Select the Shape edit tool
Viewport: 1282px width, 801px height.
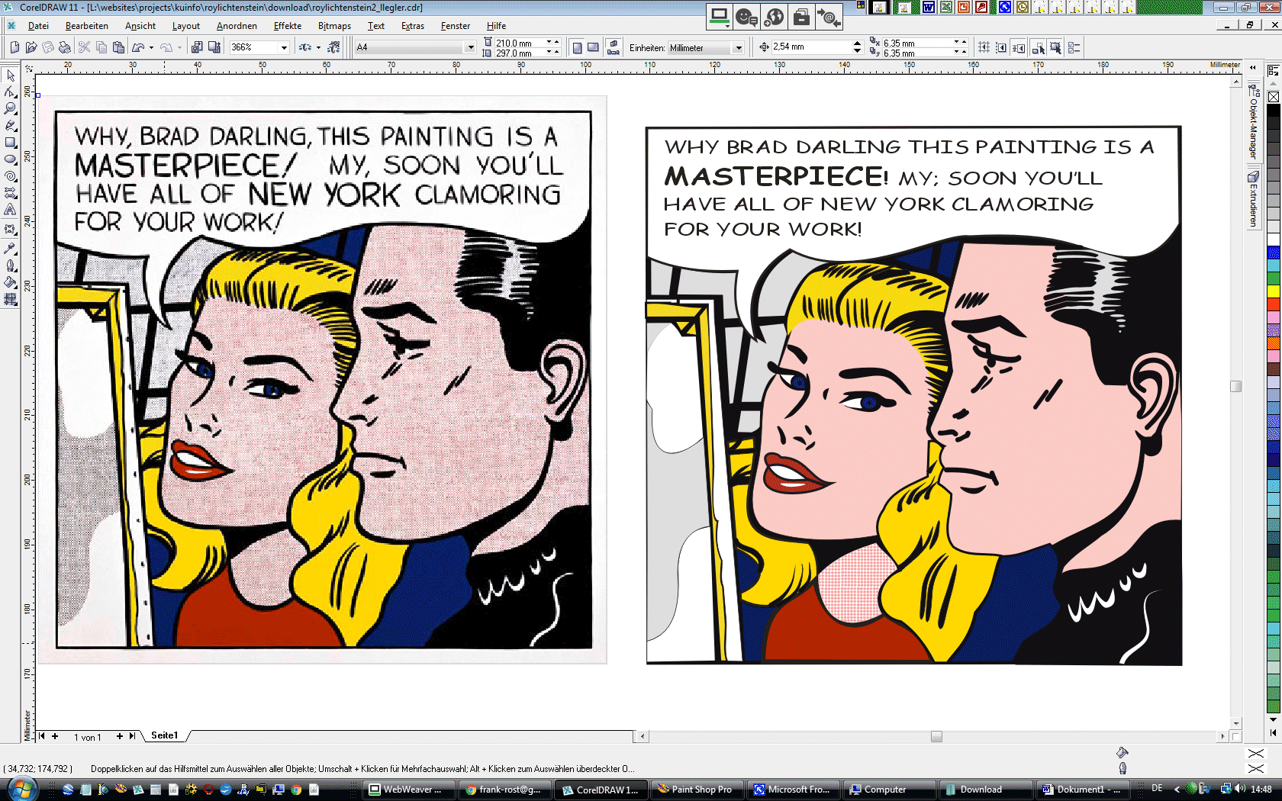click(x=11, y=92)
